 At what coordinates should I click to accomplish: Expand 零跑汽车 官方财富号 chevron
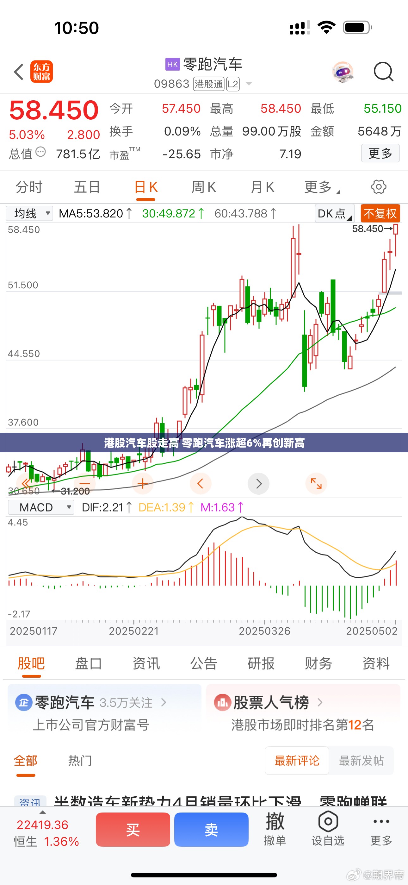pos(164,703)
